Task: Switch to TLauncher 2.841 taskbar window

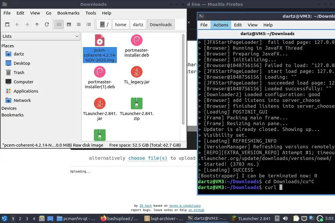Action: (251, 219)
